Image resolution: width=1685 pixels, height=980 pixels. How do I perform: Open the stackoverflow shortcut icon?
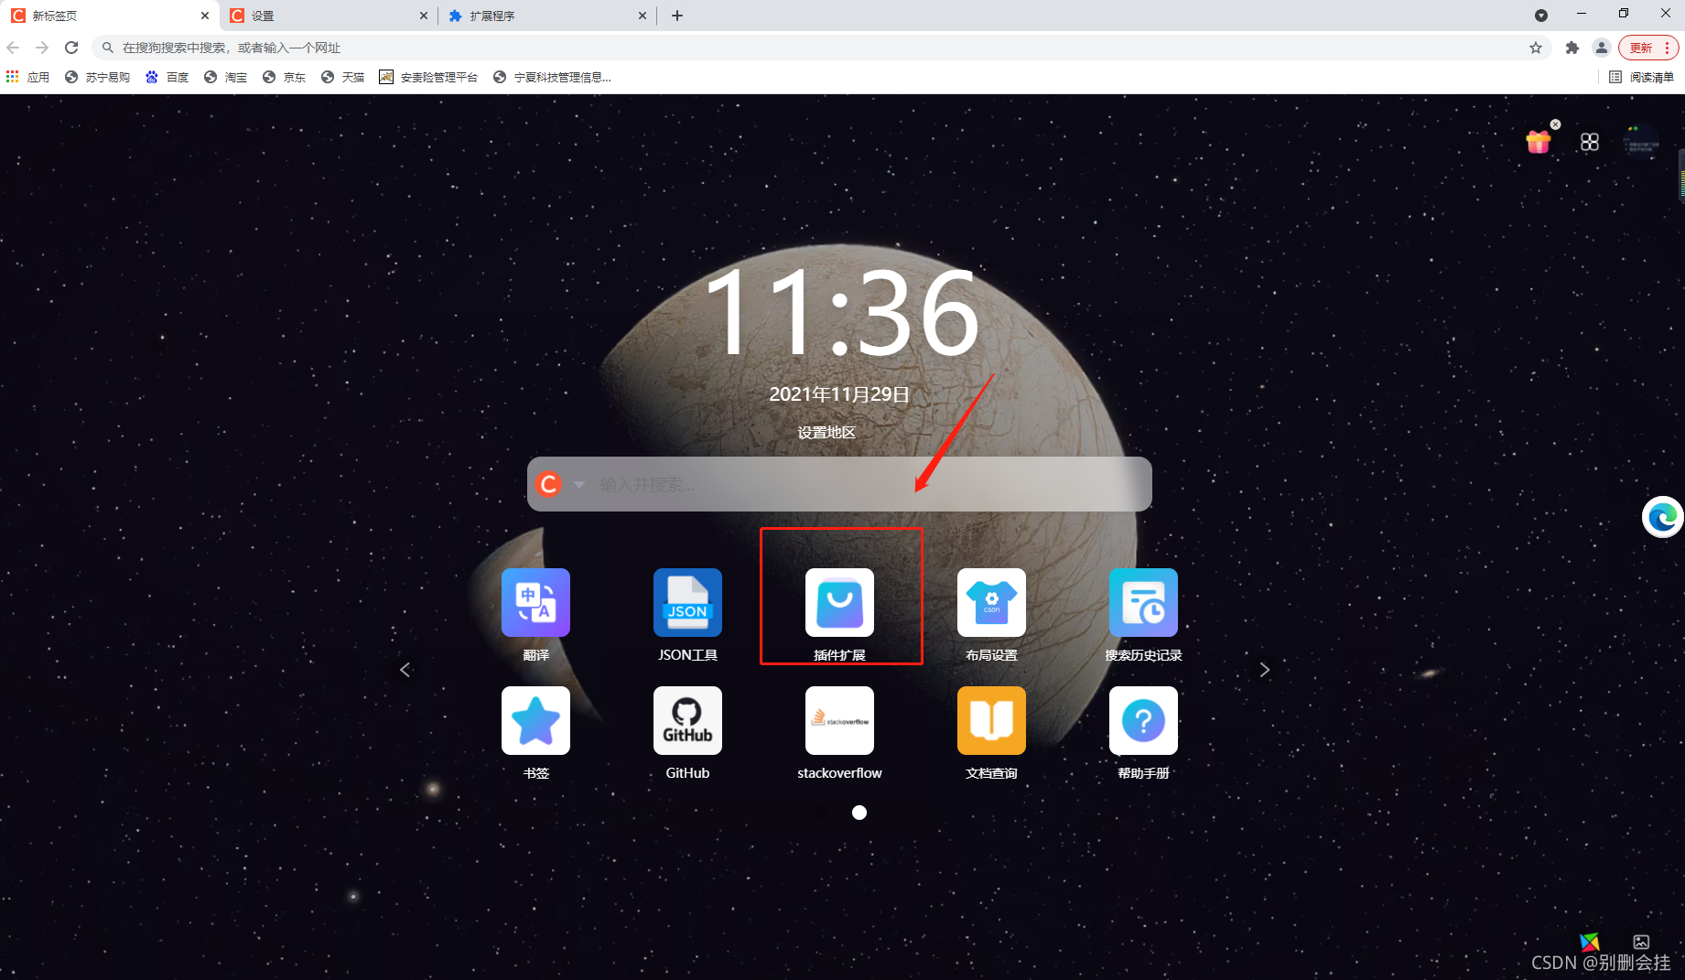point(839,720)
